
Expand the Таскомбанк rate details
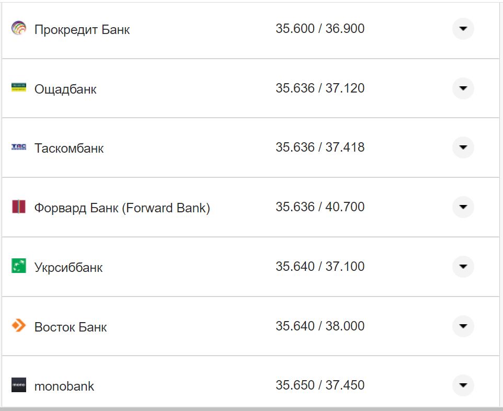pyautogui.click(x=463, y=147)
